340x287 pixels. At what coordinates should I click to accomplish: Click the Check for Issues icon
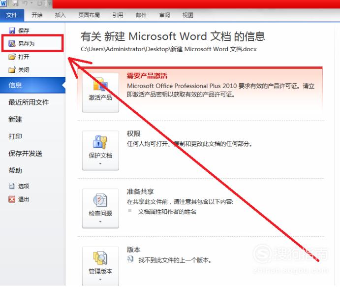[x=100, y=200]
